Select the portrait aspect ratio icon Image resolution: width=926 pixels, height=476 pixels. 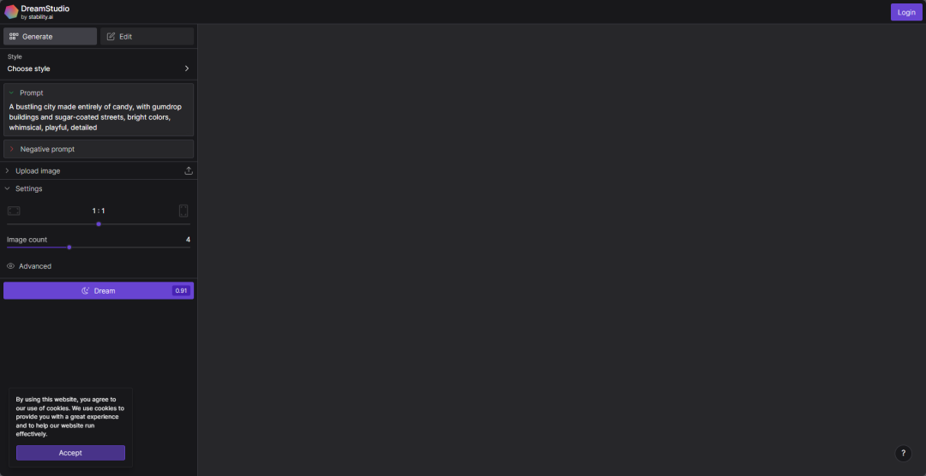pyautogui.click(x=183, y=211)
